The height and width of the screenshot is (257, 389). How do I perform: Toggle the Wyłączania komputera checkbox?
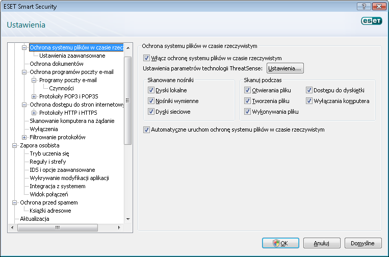point(309,101)
